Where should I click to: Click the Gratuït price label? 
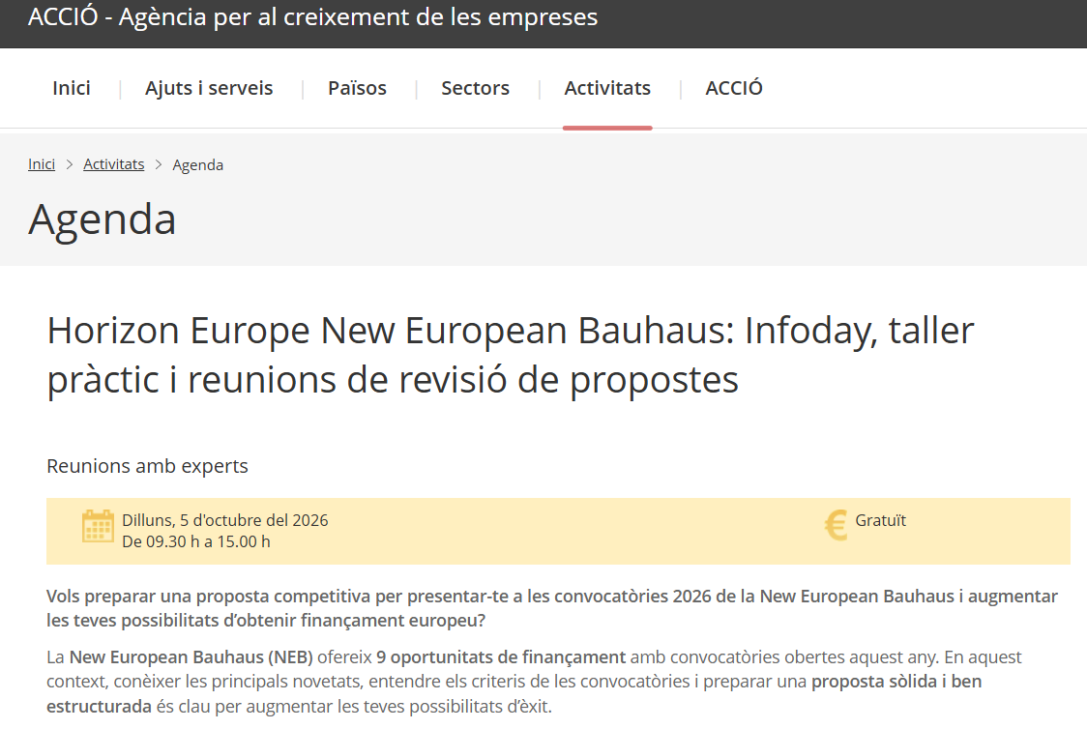pyautogui.click(x=880, y=520)
